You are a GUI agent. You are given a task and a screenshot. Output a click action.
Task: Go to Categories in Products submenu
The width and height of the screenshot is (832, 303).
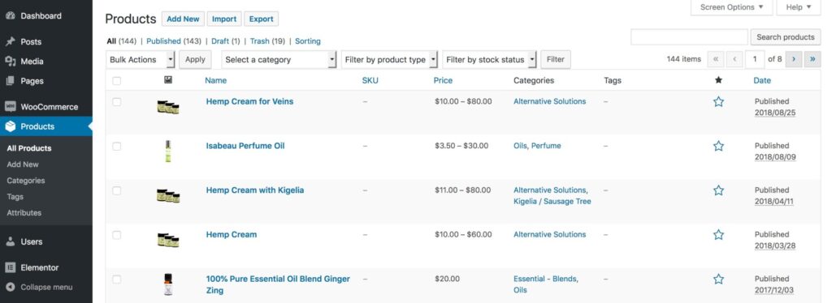point(26,181)
